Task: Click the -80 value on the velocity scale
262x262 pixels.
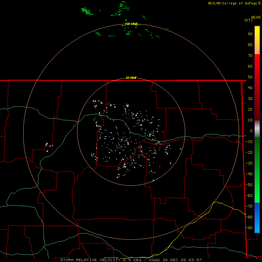Action: click(x=249, y=217)
